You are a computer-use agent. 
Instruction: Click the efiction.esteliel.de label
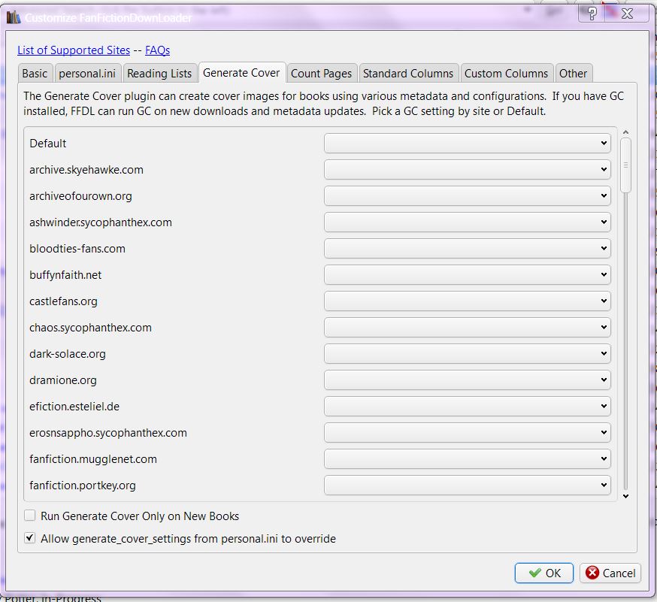click(x=74, y=407)
